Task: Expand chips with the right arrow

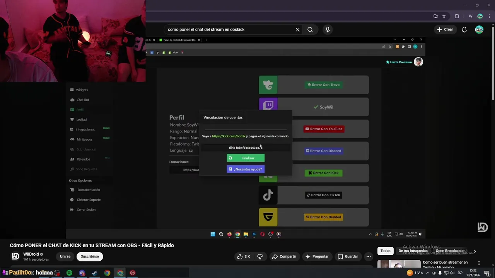Action: pyautogui.click(x=475, y=251)
